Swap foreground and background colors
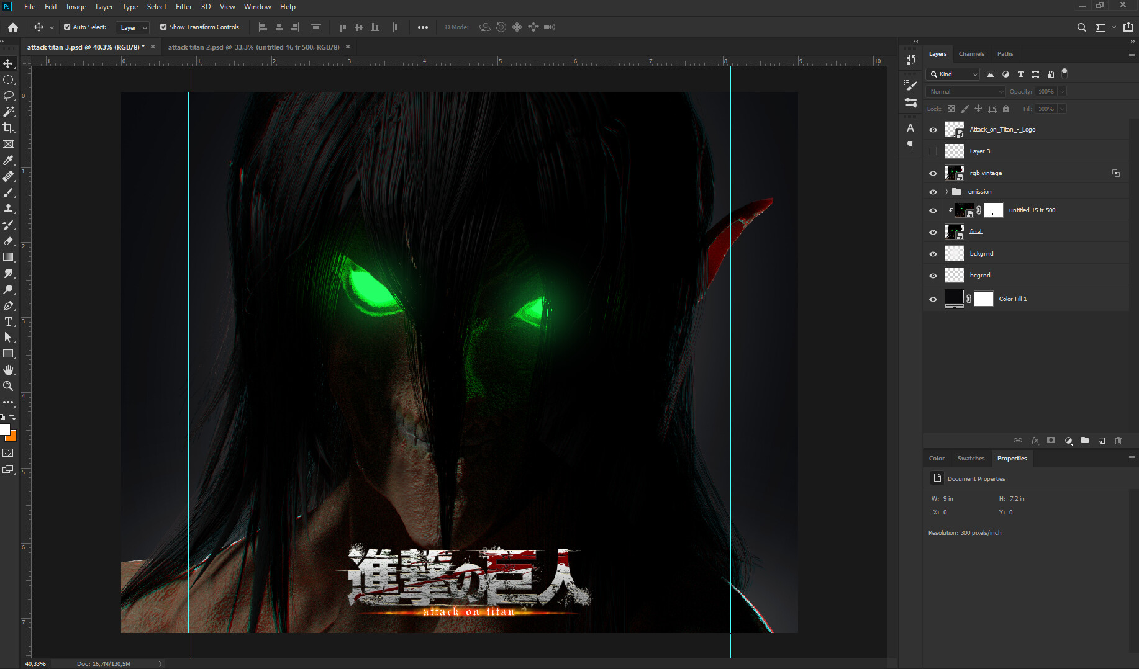This screenshot has width=1139, height=669. coord(12,418)
